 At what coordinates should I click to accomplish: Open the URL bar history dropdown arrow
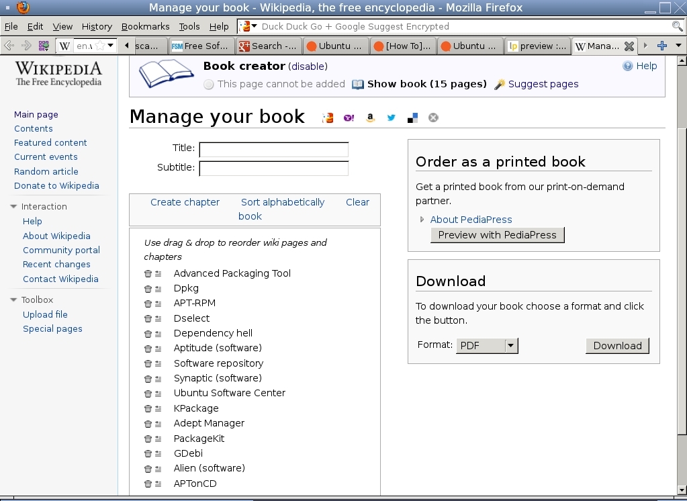tap(110, 45)
